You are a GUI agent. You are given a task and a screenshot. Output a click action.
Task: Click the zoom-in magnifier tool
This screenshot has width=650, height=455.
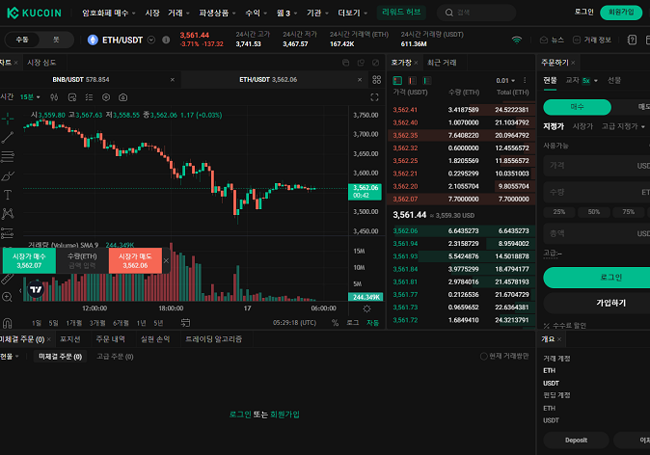[x=7, y=297]
